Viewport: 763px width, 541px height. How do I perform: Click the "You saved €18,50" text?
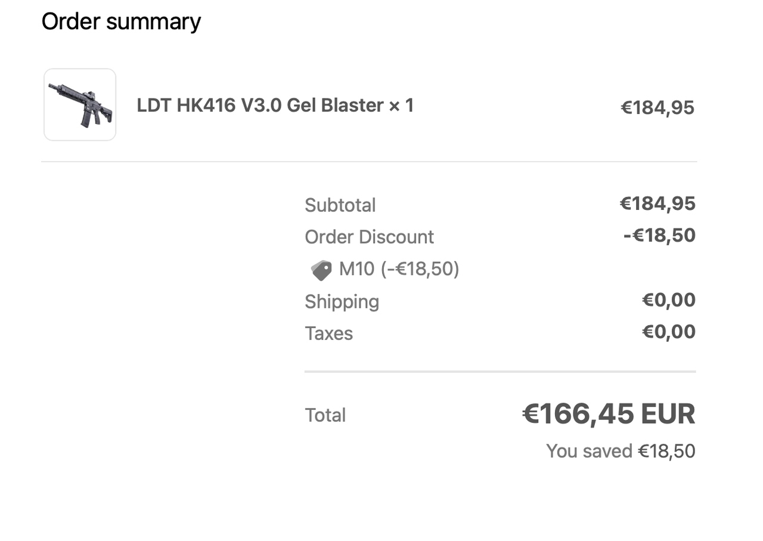[620, 451]
